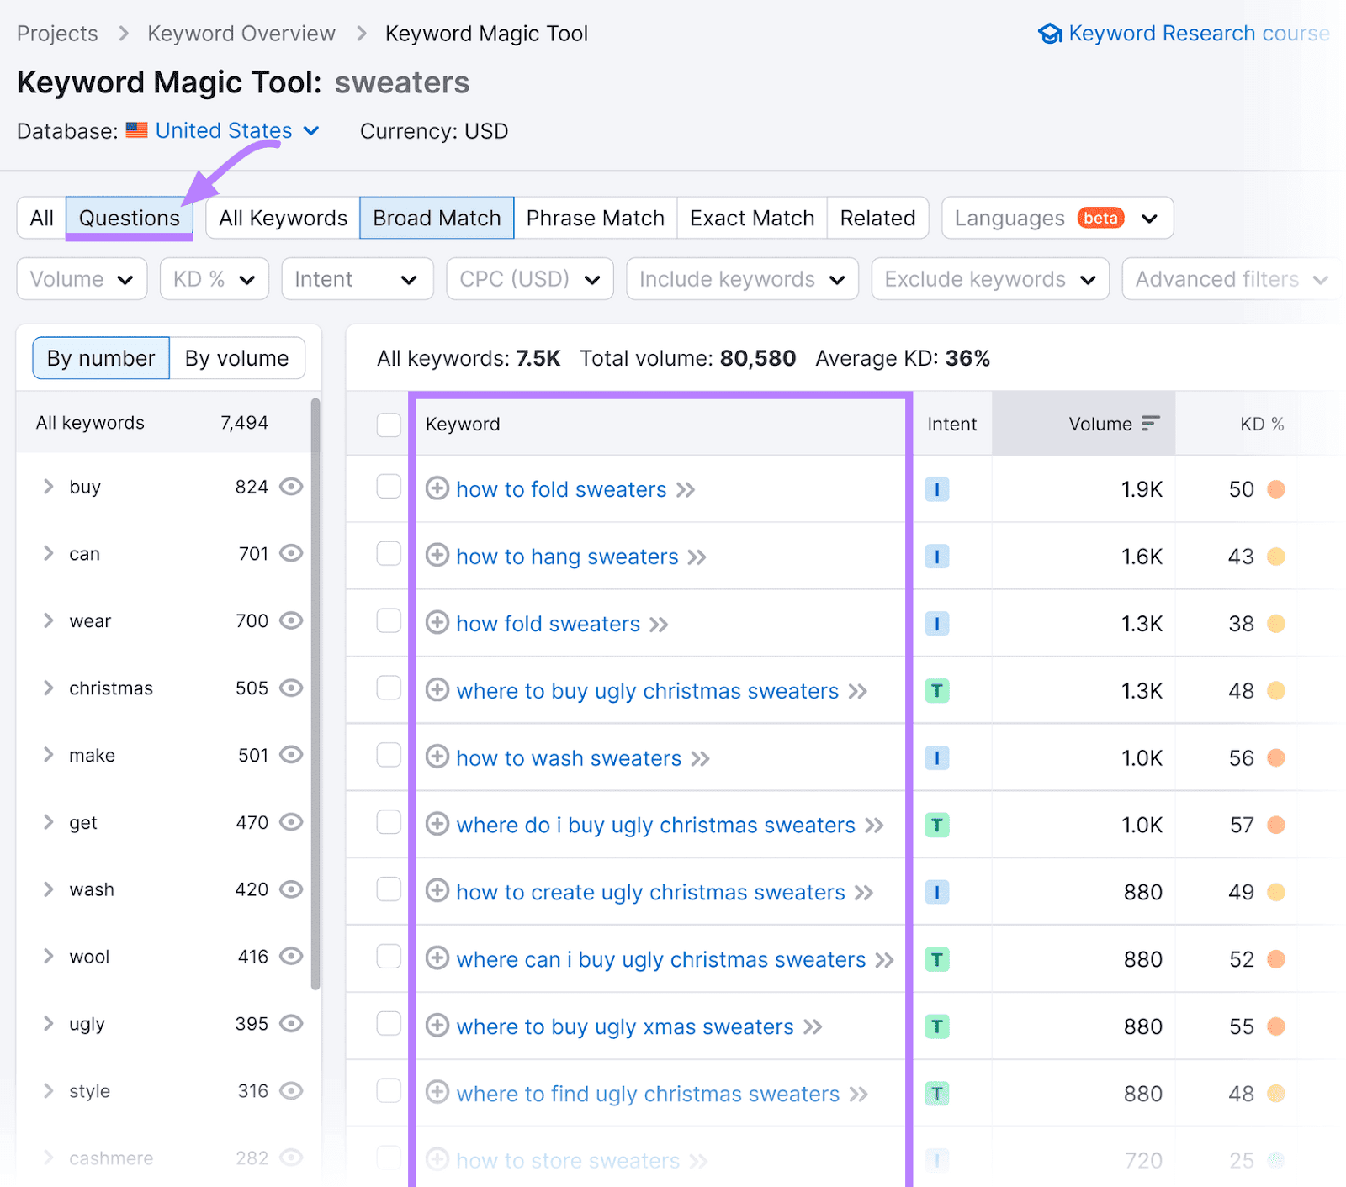Click the eye icon next to "buy" group
The height and width of the screenshot is (1187, 1346).
(x=291, y=486)
